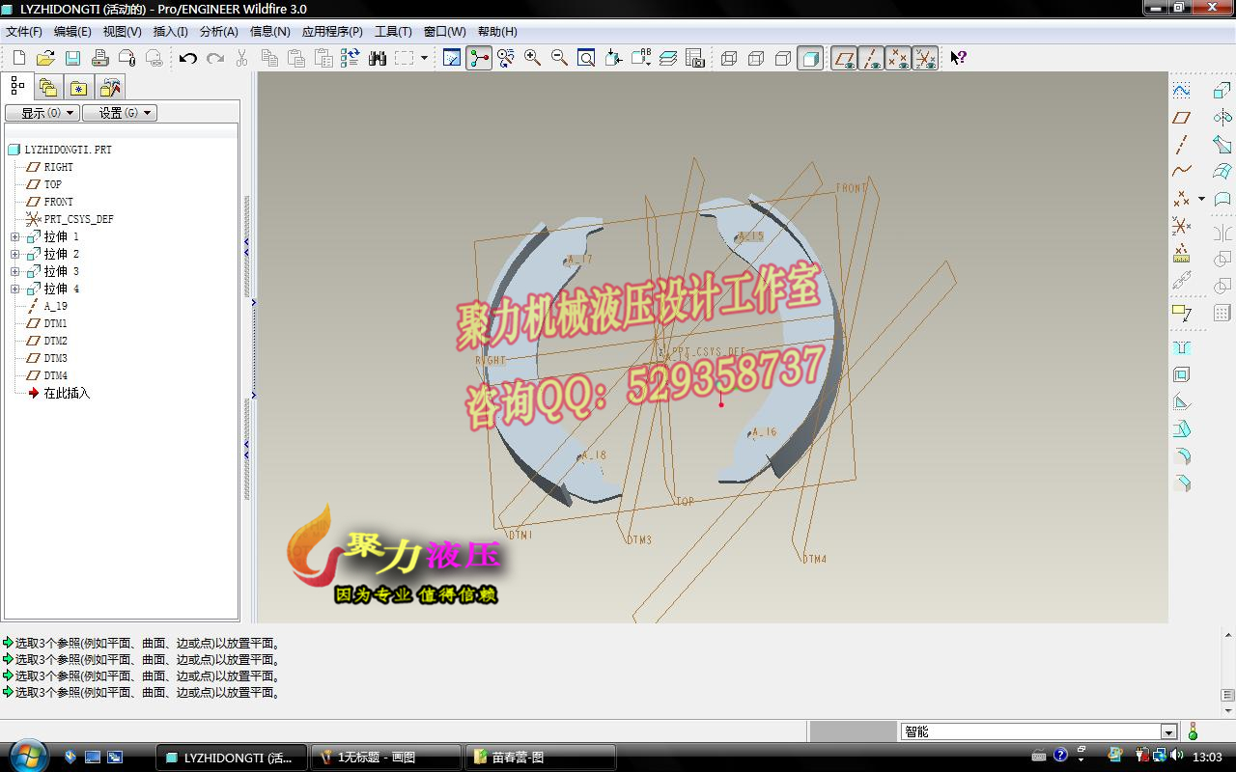Toggle coordinate system display visibility
This screenshot has width=1236, height=772.
(925, 58)
